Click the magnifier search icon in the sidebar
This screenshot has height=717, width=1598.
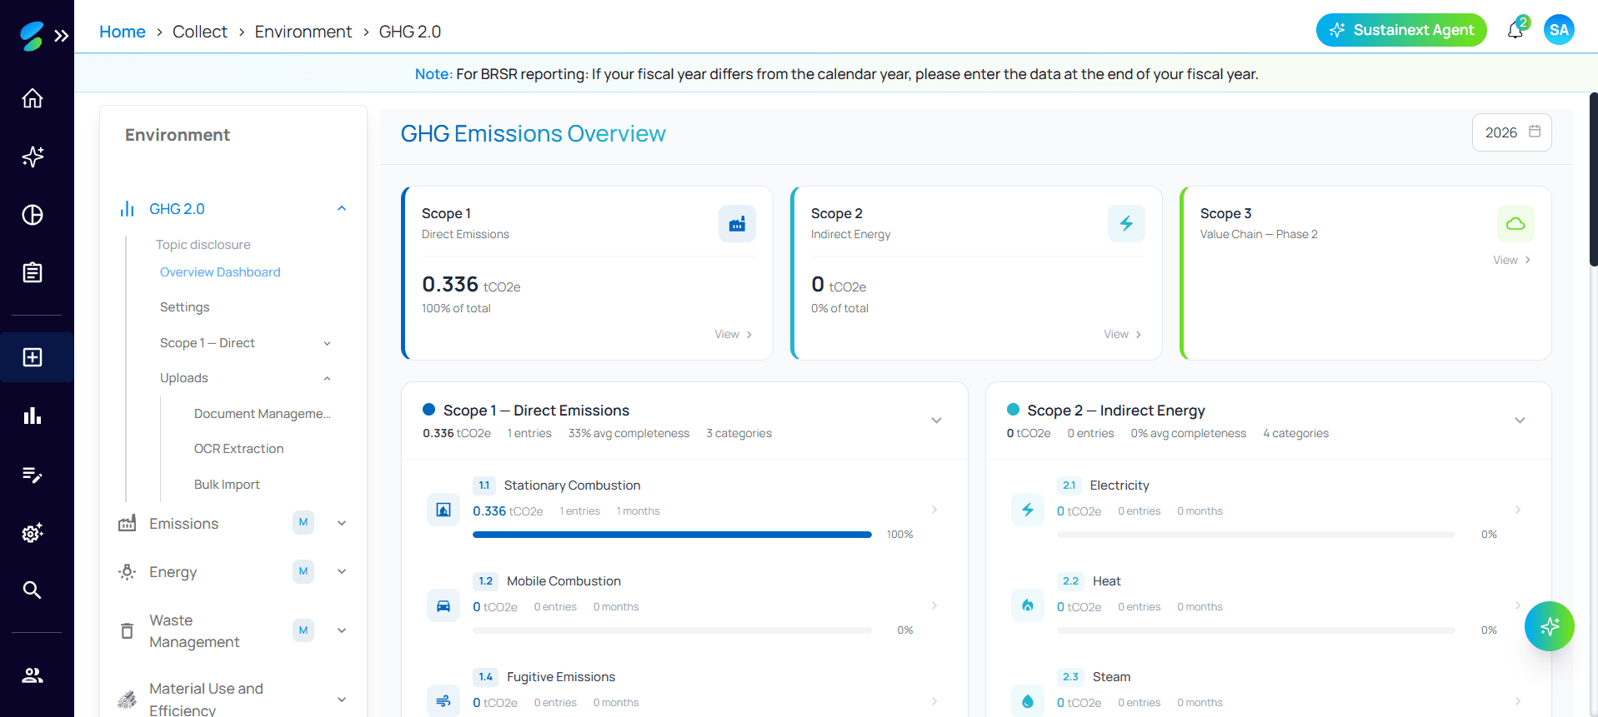[x=33, y=590]
